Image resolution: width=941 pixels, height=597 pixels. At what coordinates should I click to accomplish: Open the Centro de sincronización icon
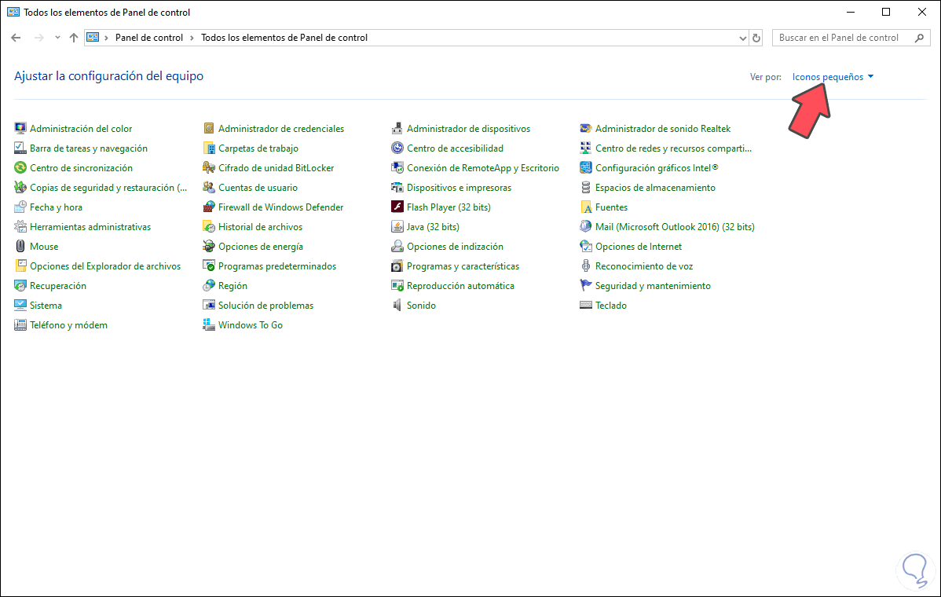pyautogui.click(x=20, y=168)
